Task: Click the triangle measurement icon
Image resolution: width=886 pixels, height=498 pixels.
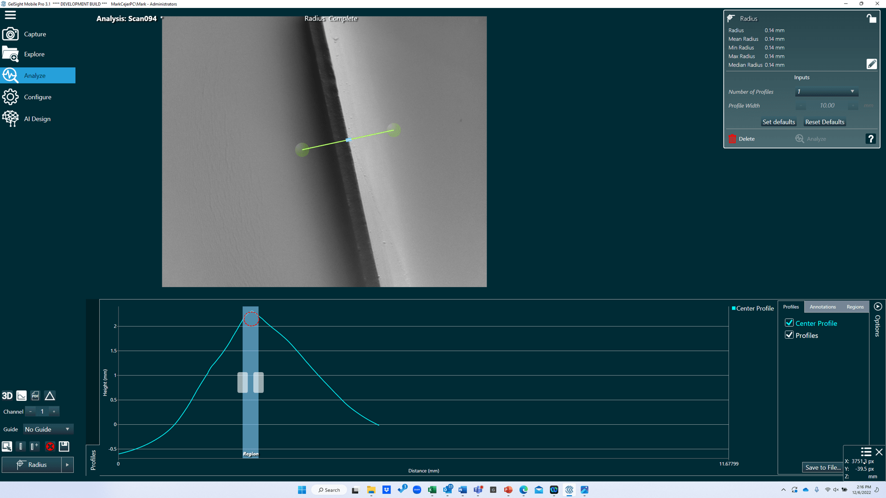Action: [50, 396]
